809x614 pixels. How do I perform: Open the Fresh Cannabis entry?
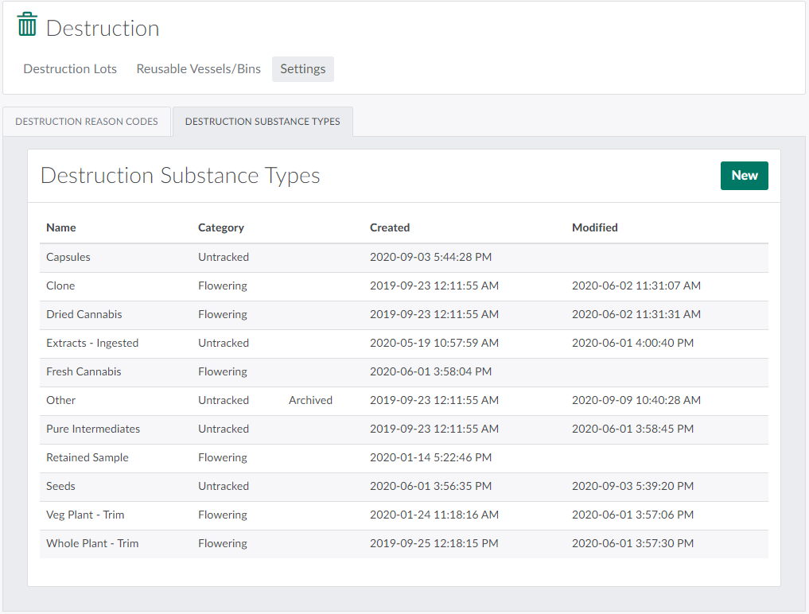click(84, 371)
